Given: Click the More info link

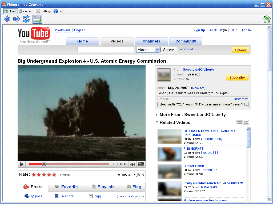Looking at the screenshot, I should pyautogui.click(x=198, y=88).
